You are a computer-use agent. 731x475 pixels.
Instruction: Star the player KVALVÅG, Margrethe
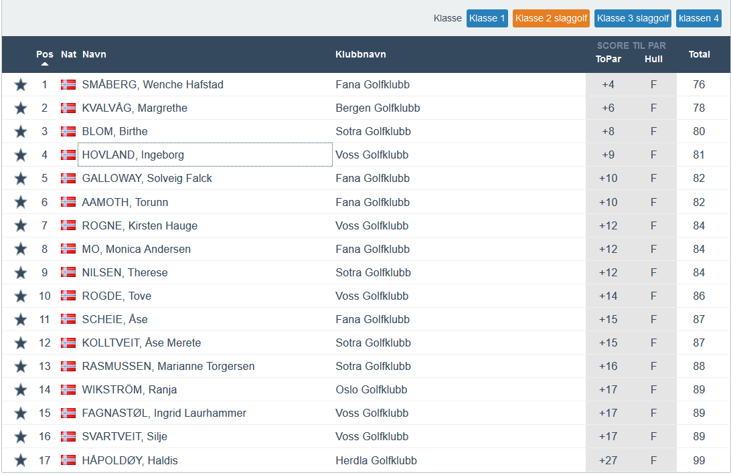(x=21, y=108)
